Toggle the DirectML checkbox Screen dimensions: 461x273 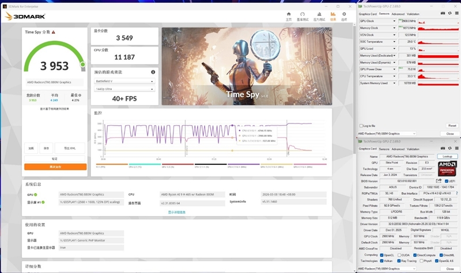click(441, 255)
